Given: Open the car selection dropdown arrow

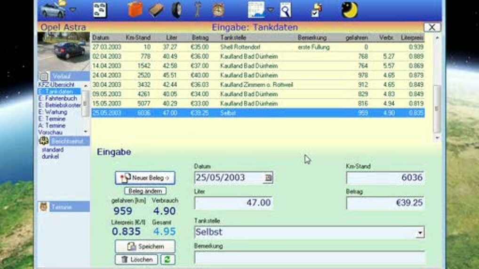Looking at the screenshot, I should (x=73, y=10).
